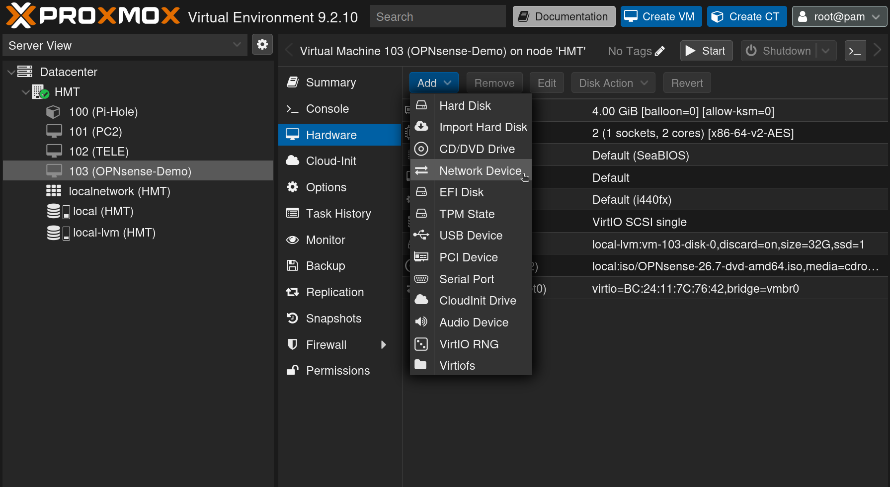
Task: Click the Firewall shield icon
Action: 293,344
